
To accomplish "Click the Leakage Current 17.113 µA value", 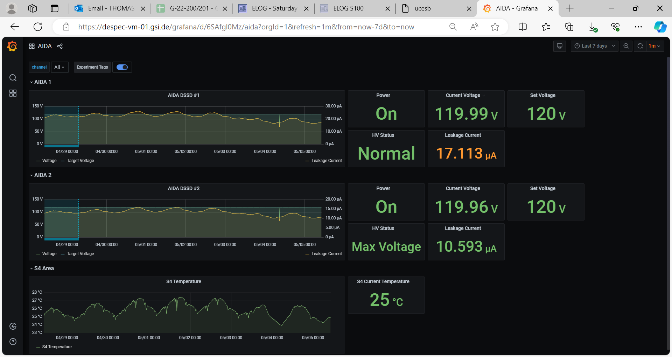I will 466,153.
